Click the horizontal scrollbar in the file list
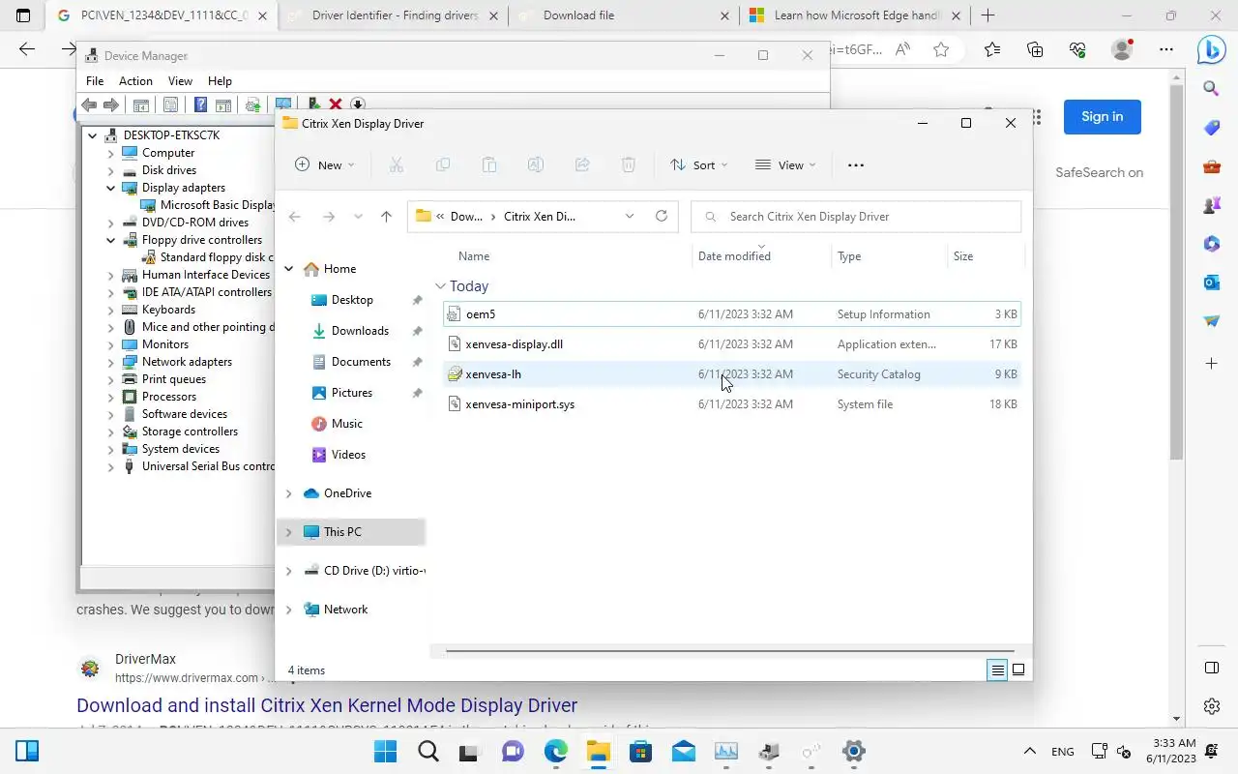Screen dimensions: 1238x774 point(729,651)
